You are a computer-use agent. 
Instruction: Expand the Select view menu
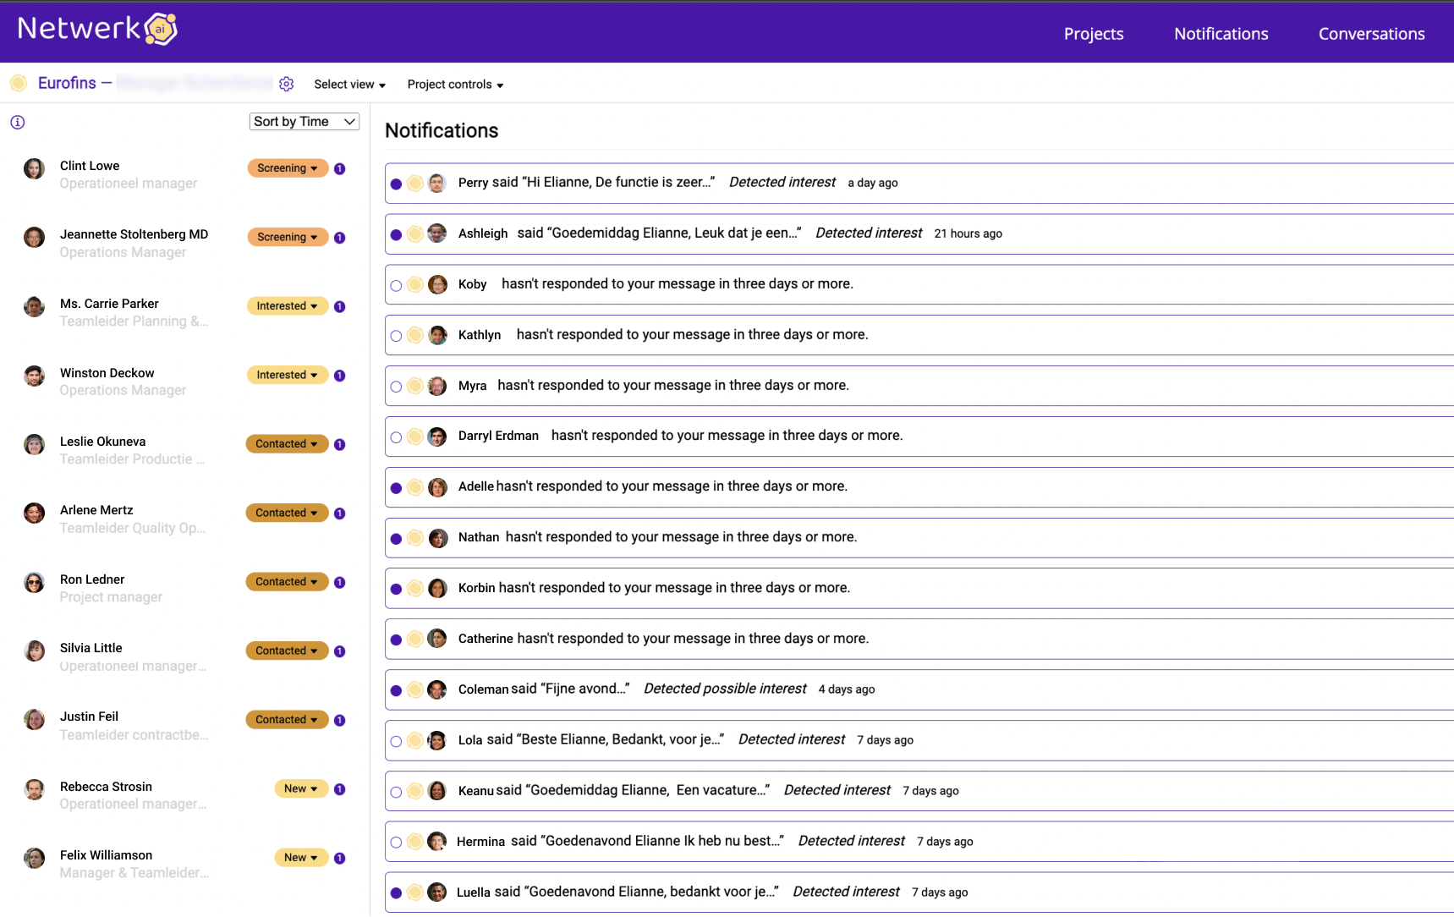point(349,85)
